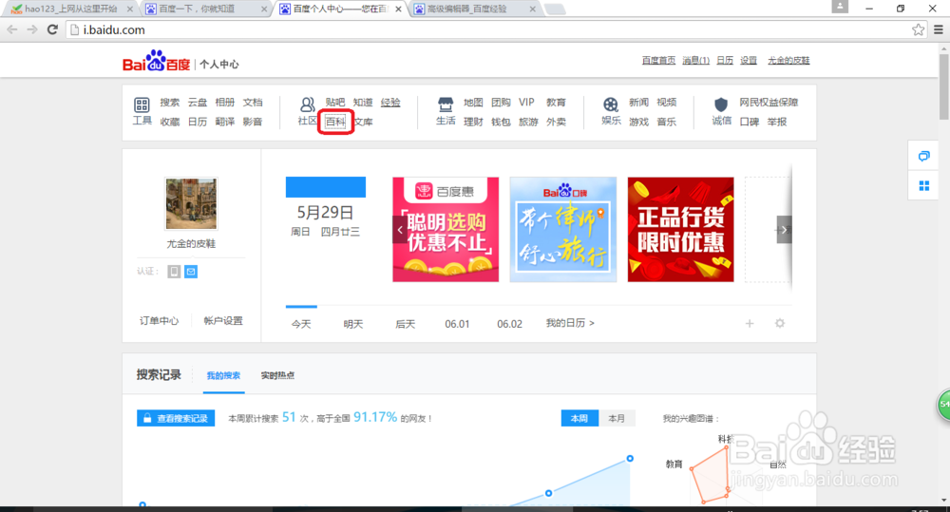Select the 实时热点 tab
950x512 pixels.
[277, 375]
